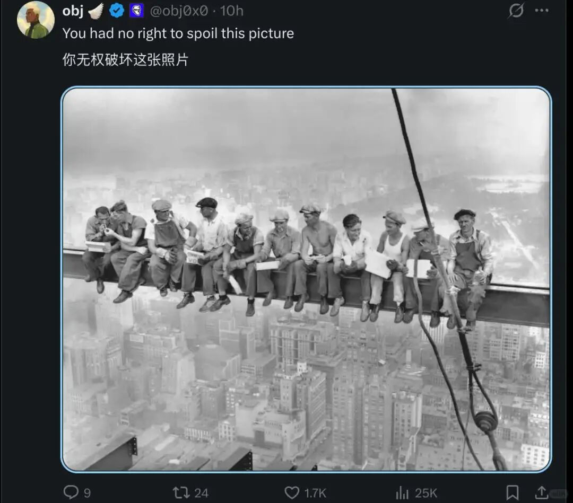This screenshot has height=503, width=573.
Task: Open the three-dot more options menu
Action: tap(542, 11)
